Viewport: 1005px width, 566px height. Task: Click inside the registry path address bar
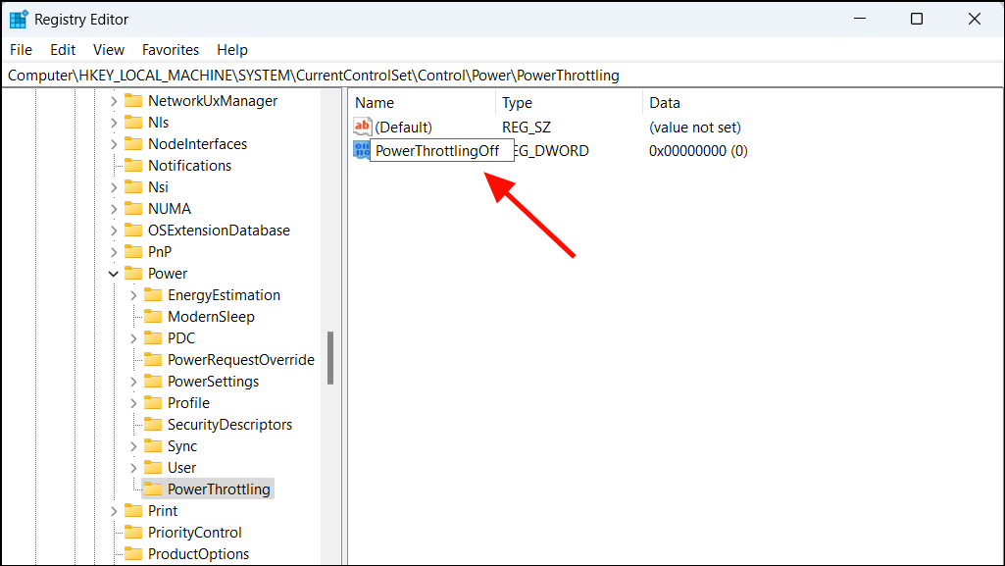click(294, 75)
